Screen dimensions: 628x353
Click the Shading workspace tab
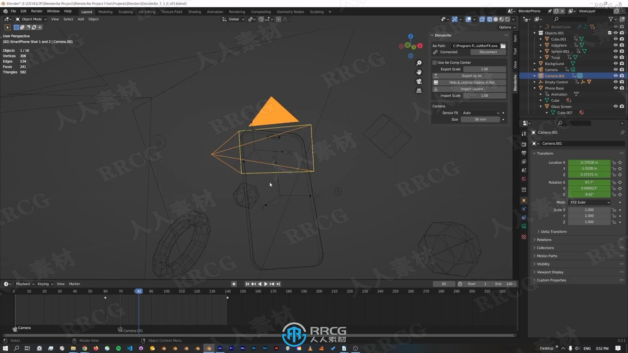195,12
